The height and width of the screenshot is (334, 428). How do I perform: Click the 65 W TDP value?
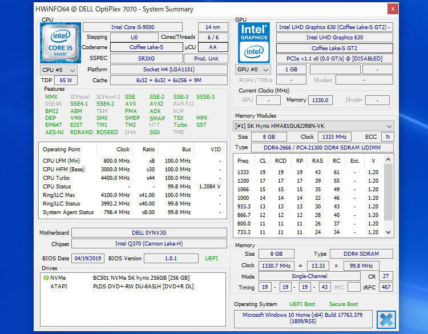(x=66, y=81)
